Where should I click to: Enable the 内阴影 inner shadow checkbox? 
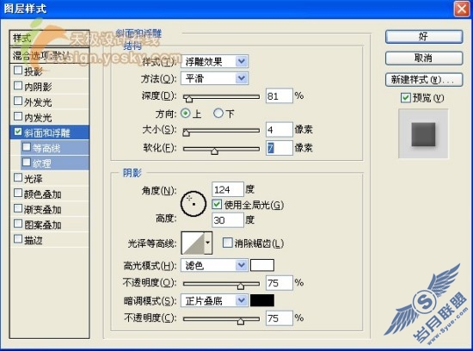18,86
